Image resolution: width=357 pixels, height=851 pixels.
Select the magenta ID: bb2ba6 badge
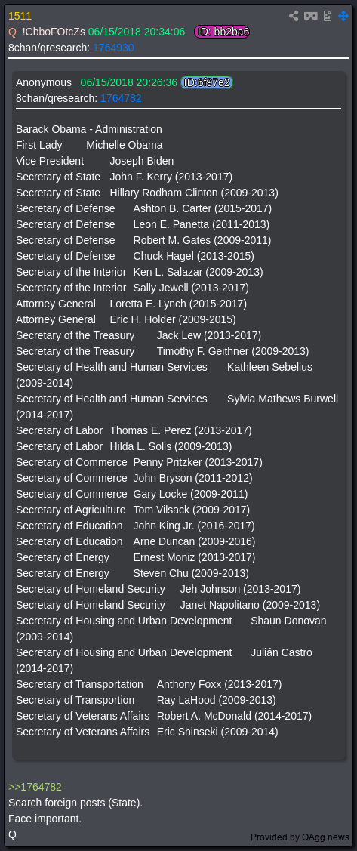(222, 32)
